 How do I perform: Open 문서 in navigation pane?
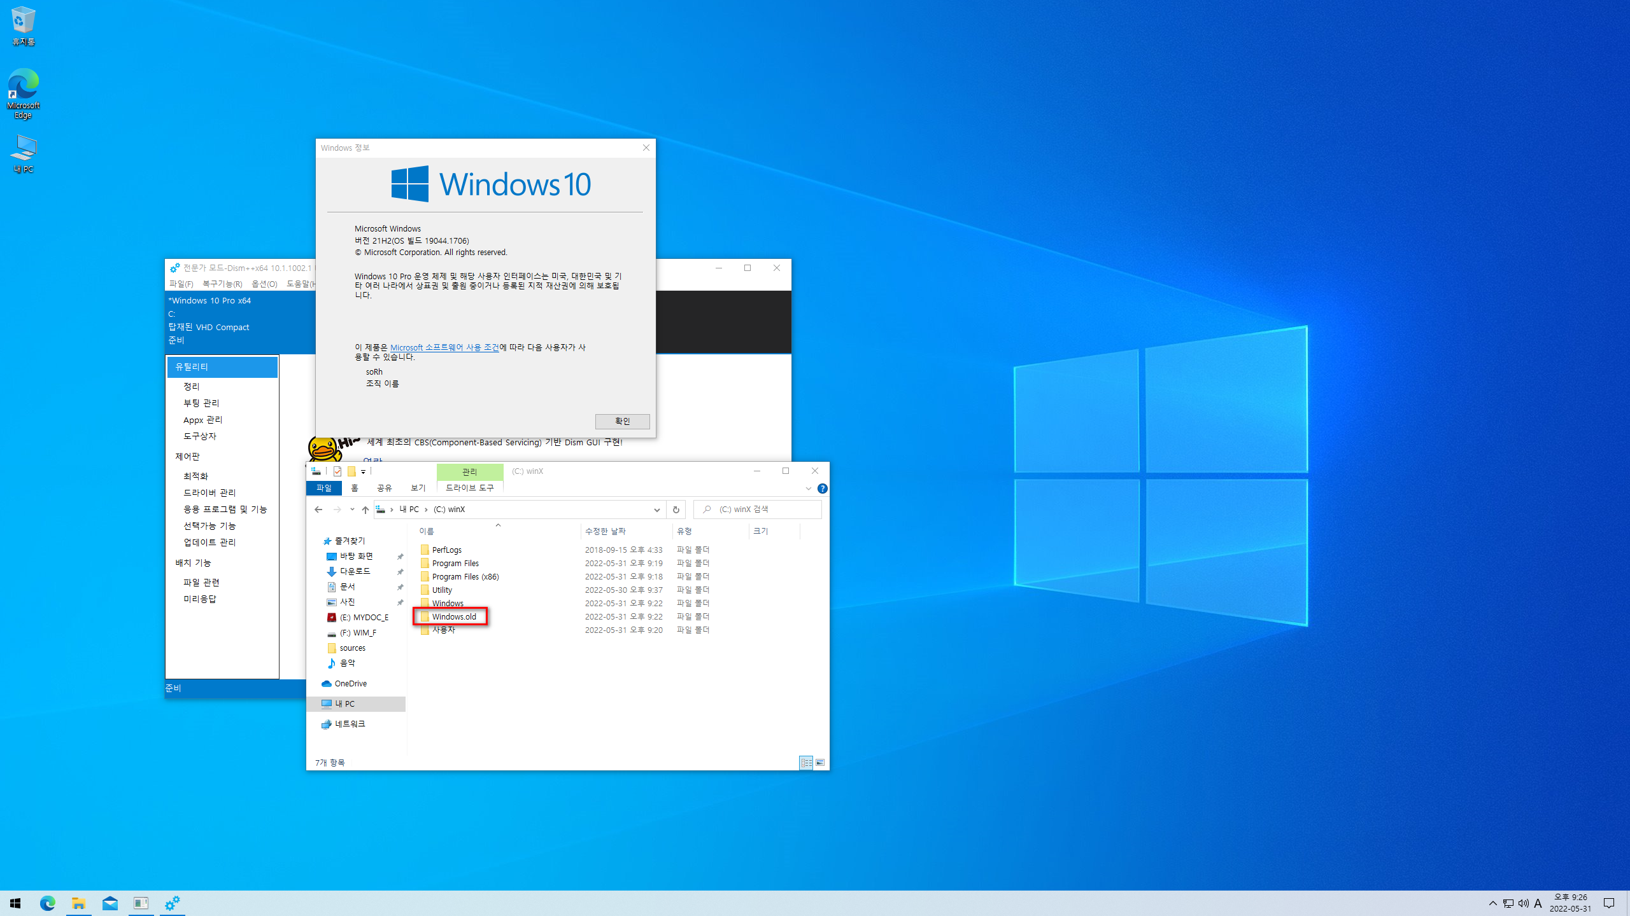(x=347, y=586)
